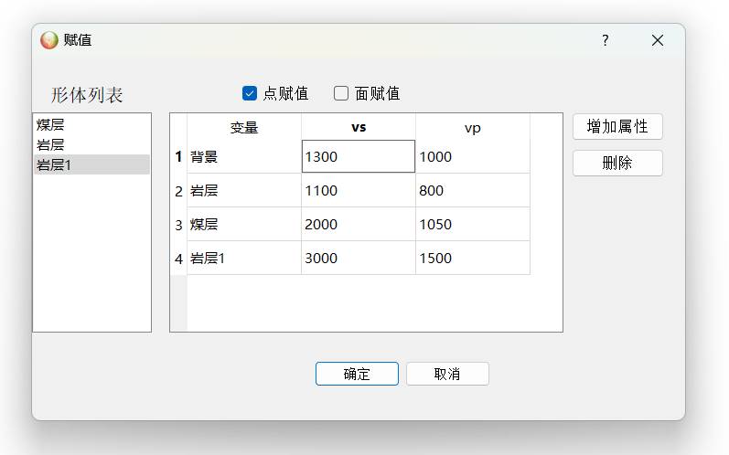The height and width of the screenshot is (455, 729).
Task: Select row header number 3
Action: pyautogui.click(x=178, y=225)
